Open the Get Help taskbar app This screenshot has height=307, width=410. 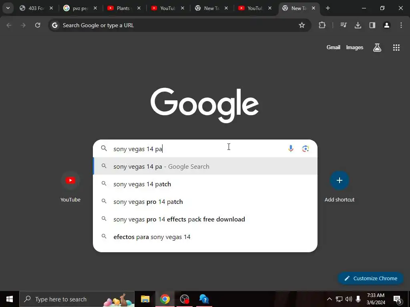click(x=204, y=299)
